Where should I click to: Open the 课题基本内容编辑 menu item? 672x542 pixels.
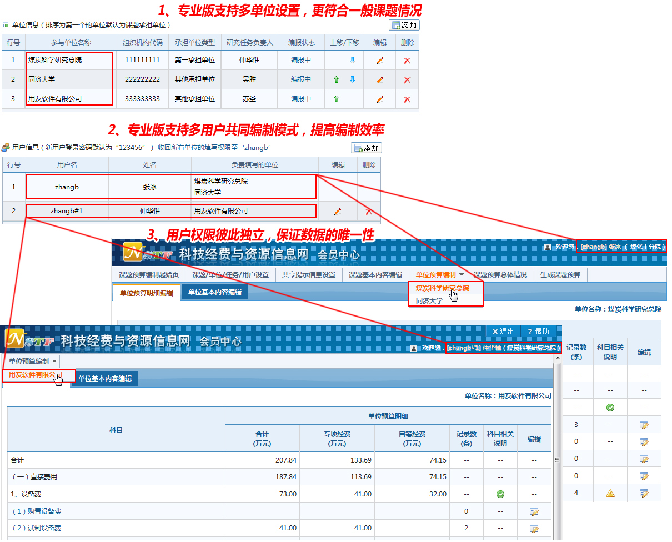[x=375, y=275]
